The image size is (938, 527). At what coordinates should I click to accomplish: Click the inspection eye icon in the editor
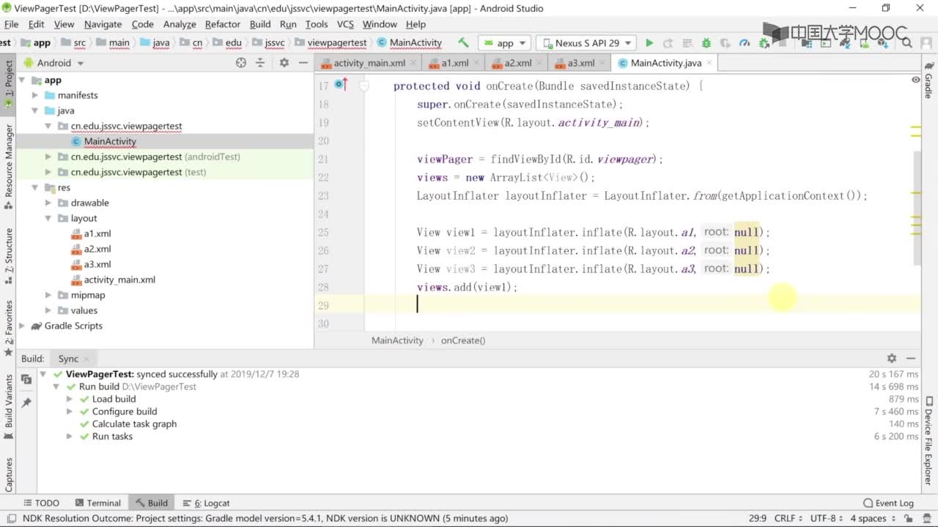coord(915,79)
